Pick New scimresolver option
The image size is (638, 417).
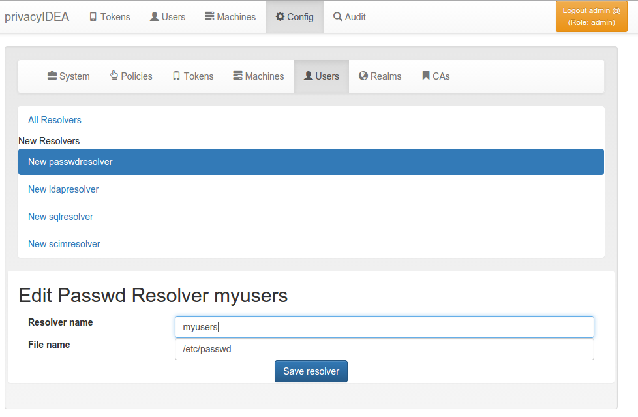click(64, 244)
